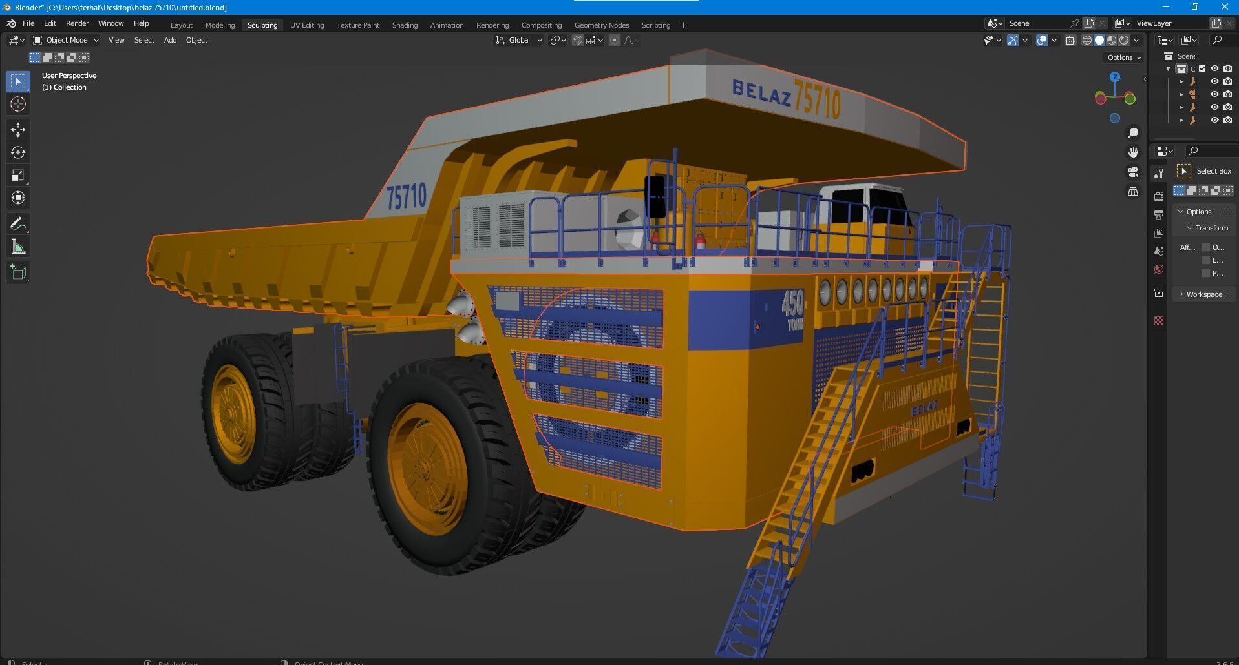Uncheck the Collection exclude checkbox in outliner

tap(1202, 68)
